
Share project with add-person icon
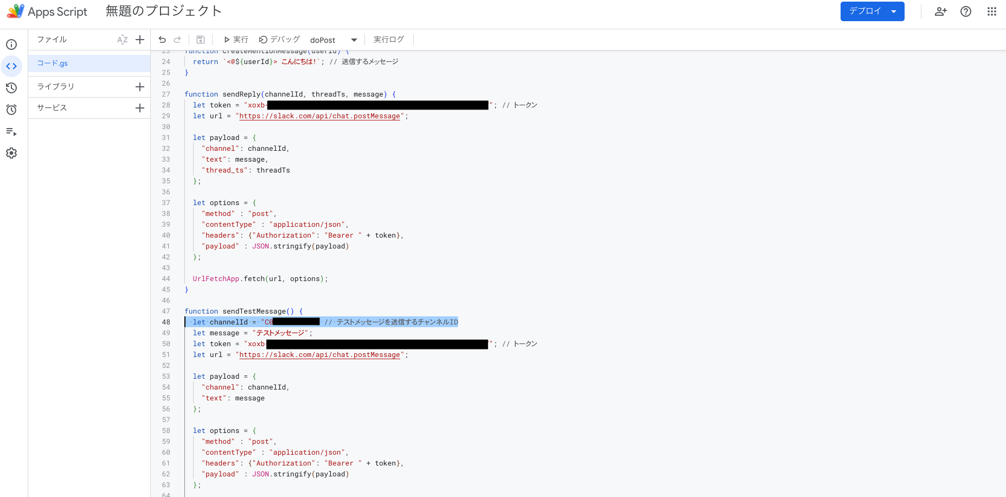point(941,11)
